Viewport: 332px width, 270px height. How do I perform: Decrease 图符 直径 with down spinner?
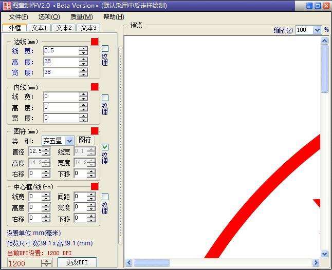click(46, 153)
